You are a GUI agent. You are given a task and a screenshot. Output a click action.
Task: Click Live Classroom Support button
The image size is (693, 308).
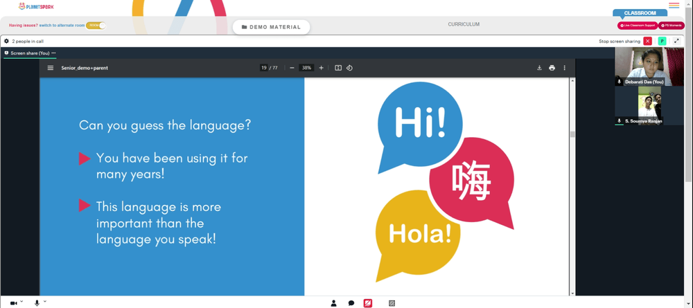638,26
